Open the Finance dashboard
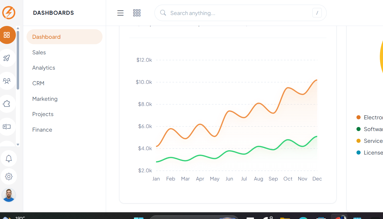The image size is (383, 219). [42, 130]
